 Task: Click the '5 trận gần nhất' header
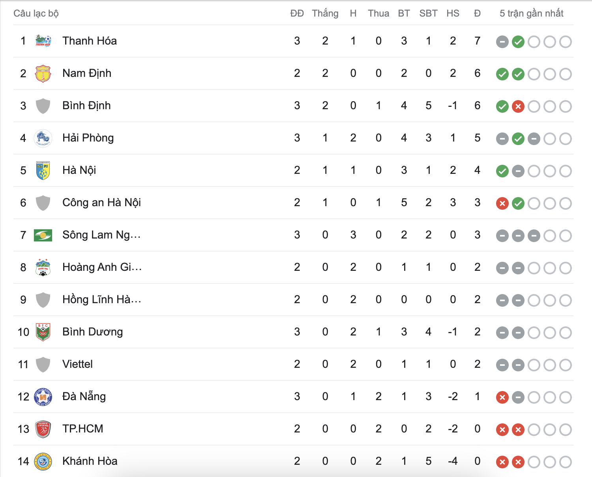pos(531,13)
